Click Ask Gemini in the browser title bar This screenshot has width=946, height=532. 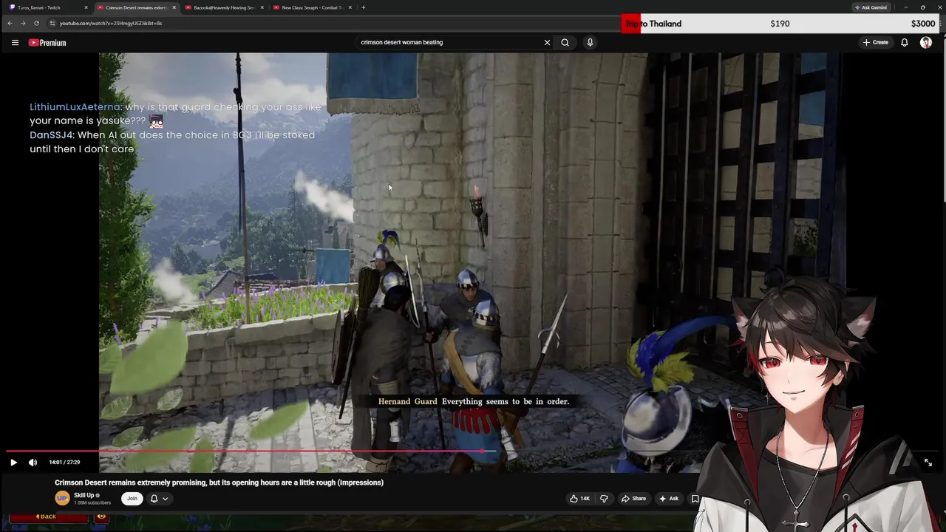871,7
